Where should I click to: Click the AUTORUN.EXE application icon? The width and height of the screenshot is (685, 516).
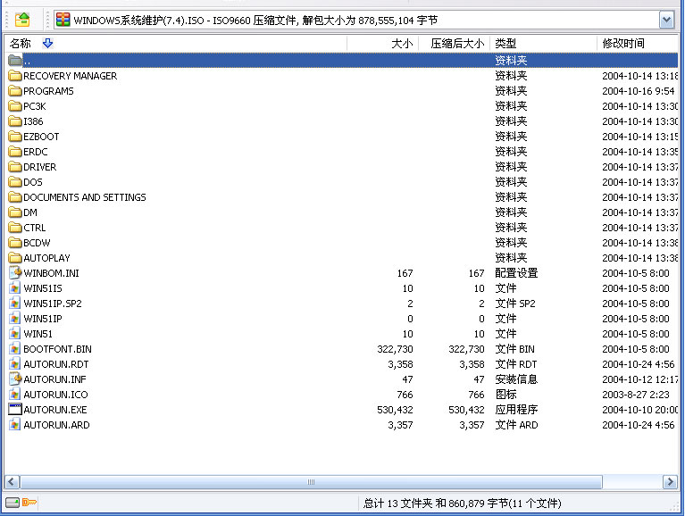point(15,409)
